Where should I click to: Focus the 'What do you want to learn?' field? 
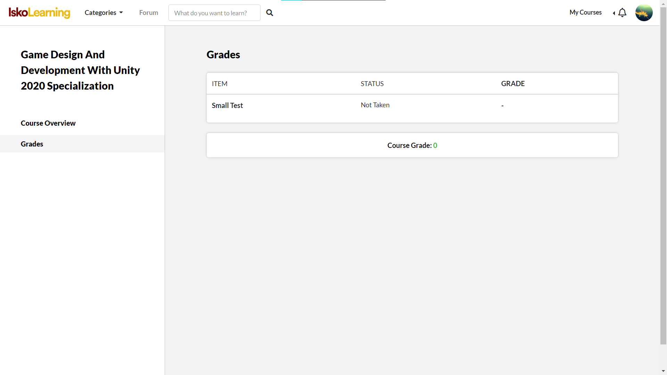point(214,13)
